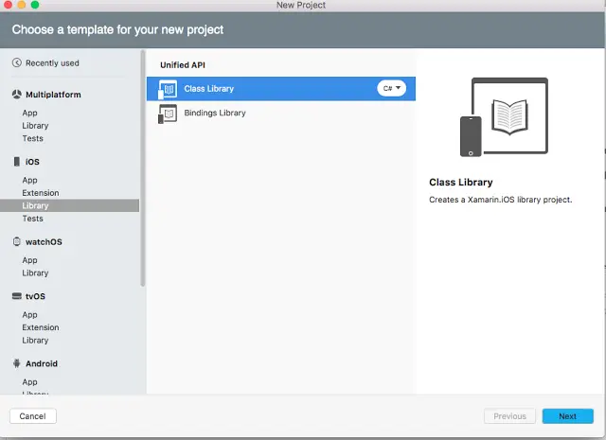
Task: Select the Multiplatform heading
Action: [x=53, y=95]
